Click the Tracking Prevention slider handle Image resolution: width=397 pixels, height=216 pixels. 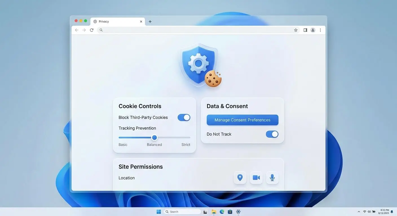[154, 138]
